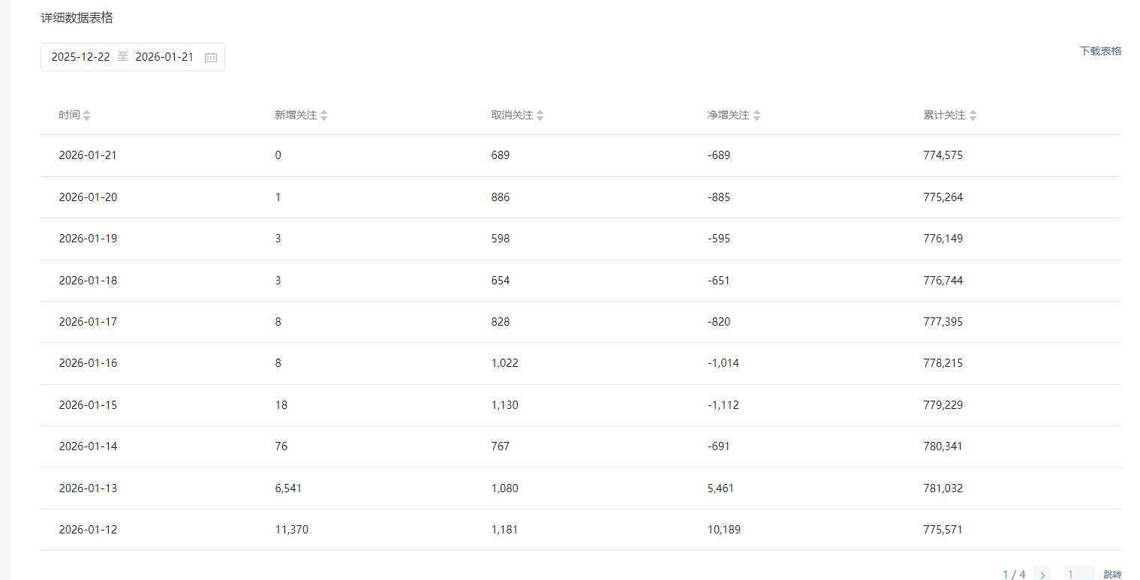Screen dimensions: 1140x580
Task: Click unfollow value 689
Action: [501, 155]
